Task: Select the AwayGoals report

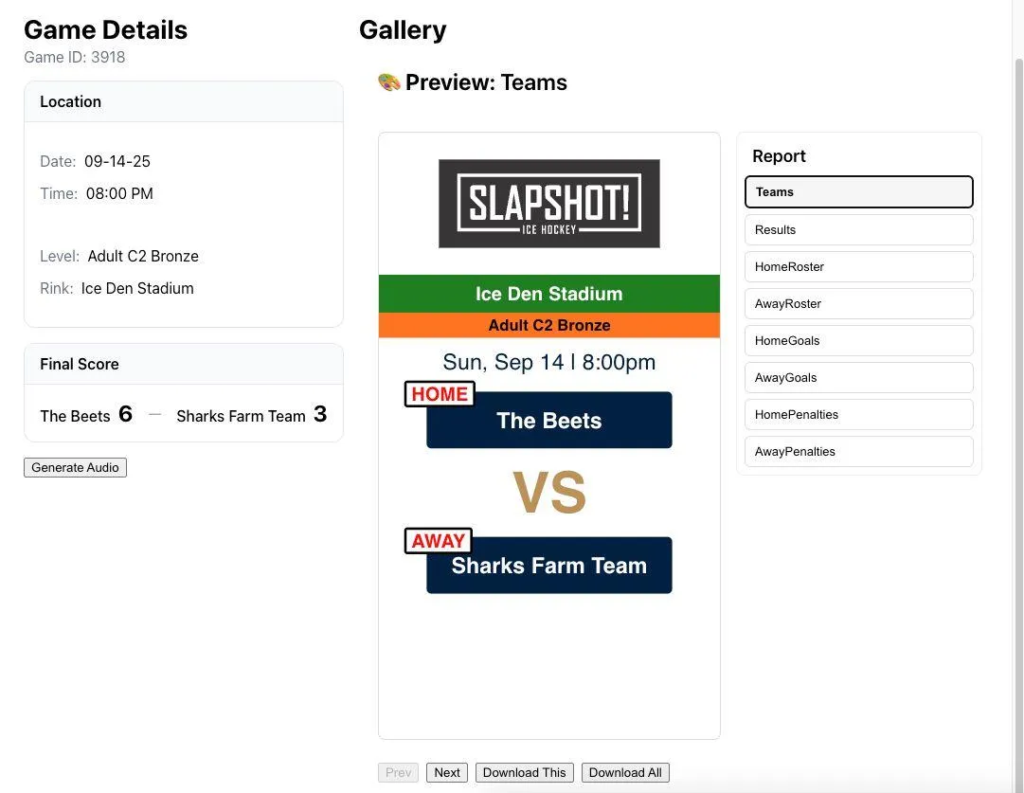Action: 858,377
